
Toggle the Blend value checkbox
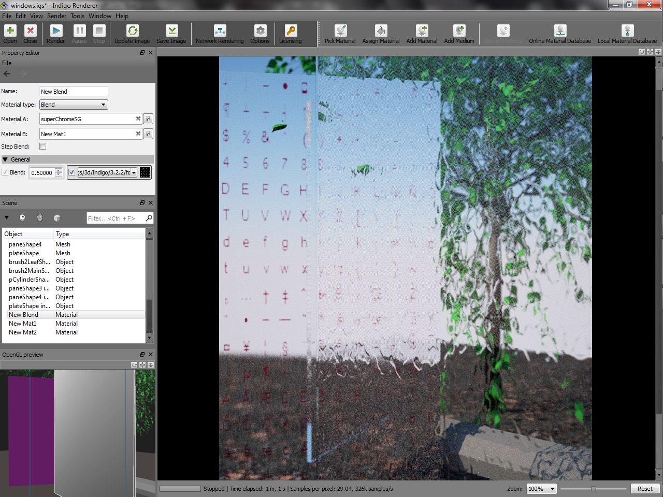[x=5, y=172]
